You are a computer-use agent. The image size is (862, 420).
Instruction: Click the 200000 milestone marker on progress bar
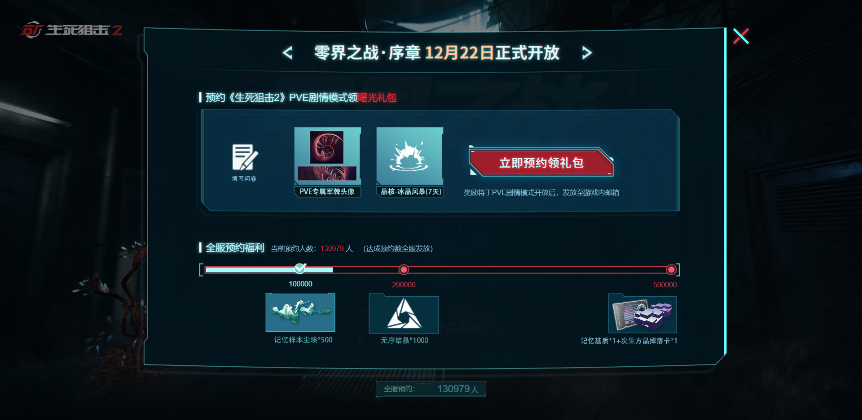click(x=404, y=269)
